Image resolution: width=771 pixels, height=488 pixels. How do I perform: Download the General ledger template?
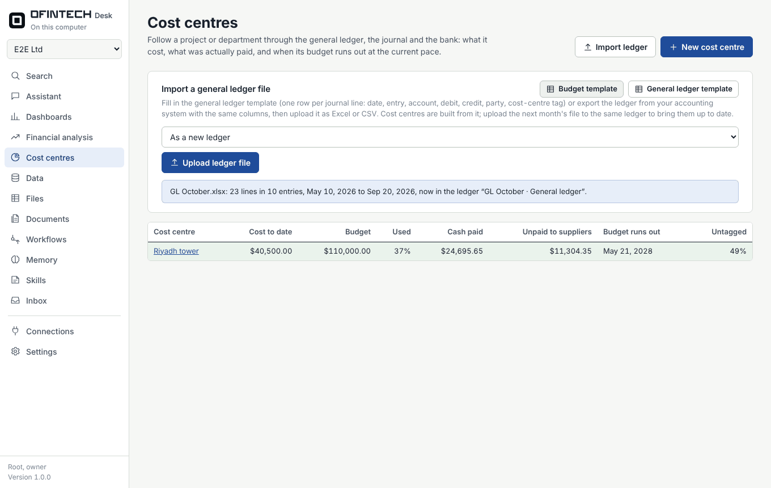pos(683,89)
